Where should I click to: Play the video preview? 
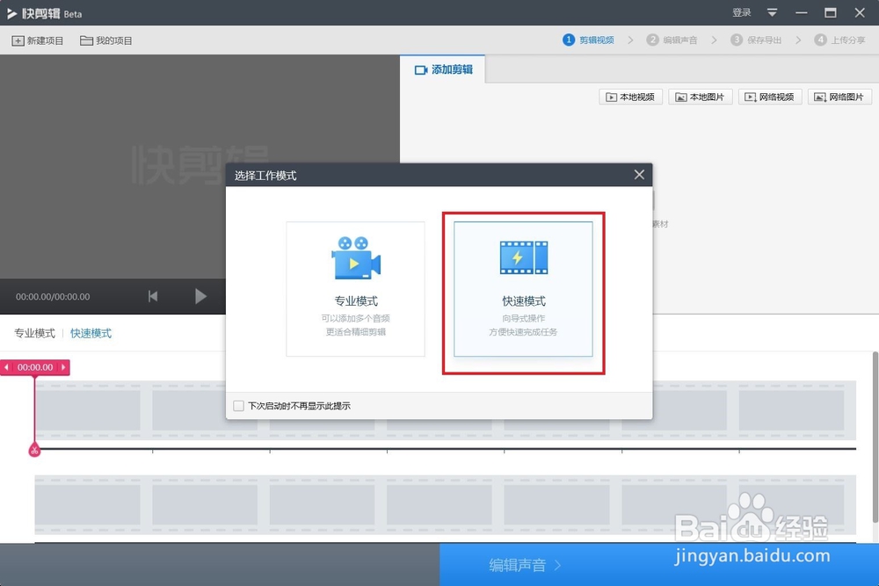click(200, 296)
